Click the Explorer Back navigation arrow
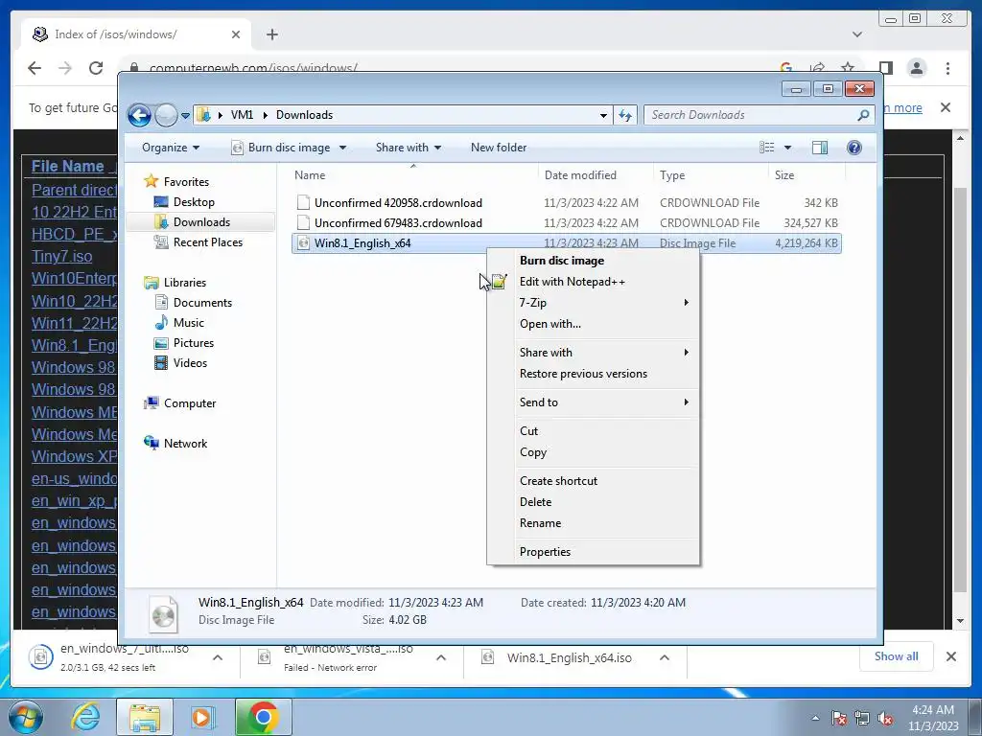Screen dimensions: 982x736 pyautogui.click(x=139, y=115)
